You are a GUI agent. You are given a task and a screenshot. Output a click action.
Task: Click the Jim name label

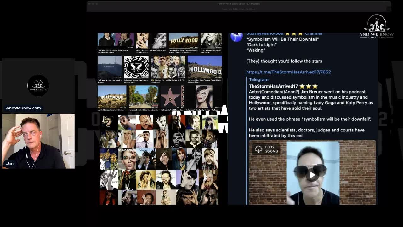[x=10, y=163]
